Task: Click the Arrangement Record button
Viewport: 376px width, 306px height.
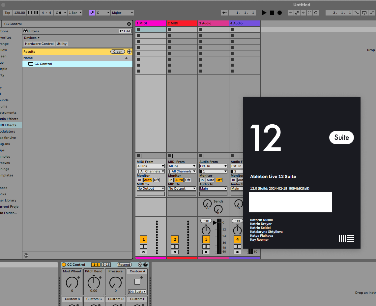Action: (279, 13)
